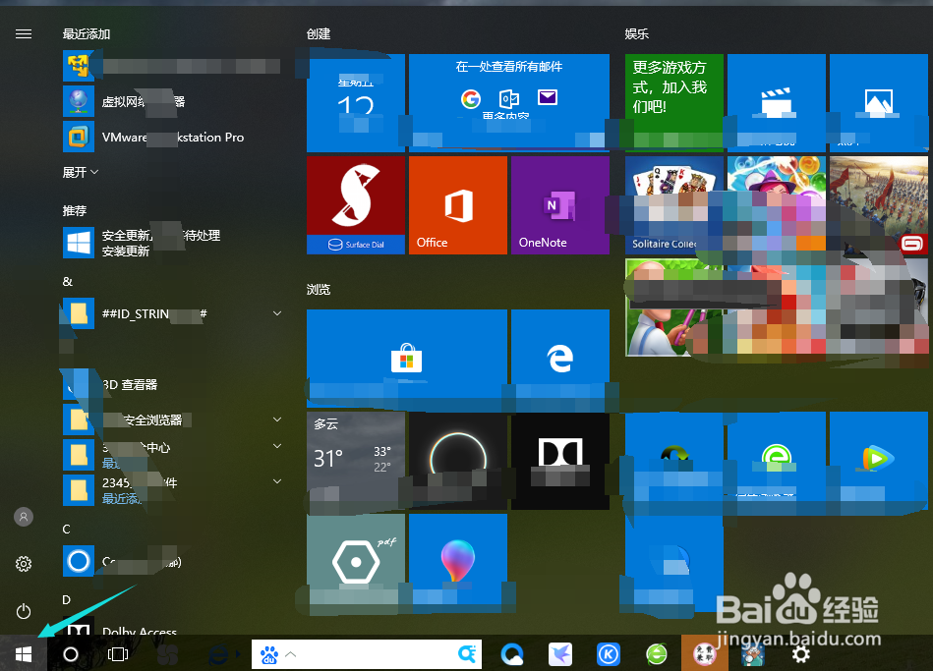Expand the 安全浏览器 group chevron
This screenshot has width=933, height=671.
pyautogui.click(x=276, y=419)
